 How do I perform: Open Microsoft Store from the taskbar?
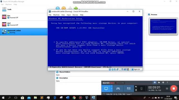click(x=22, y=97)
